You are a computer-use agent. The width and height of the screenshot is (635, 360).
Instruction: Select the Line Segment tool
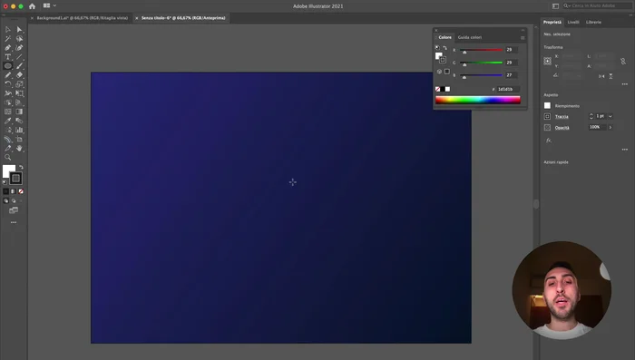click(x=19, y=57)
